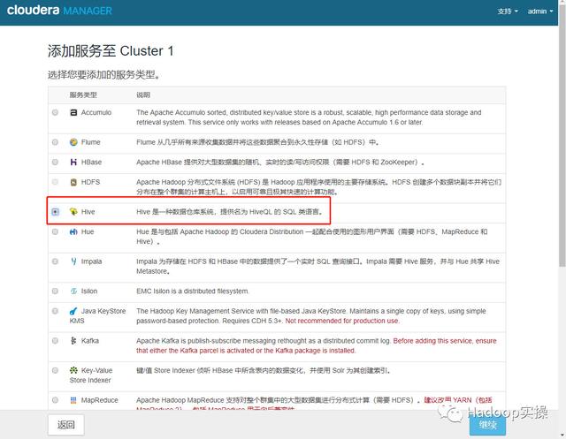Click the Hue service icon
This screenshot has height=439, width=566.
click(73, 231)
